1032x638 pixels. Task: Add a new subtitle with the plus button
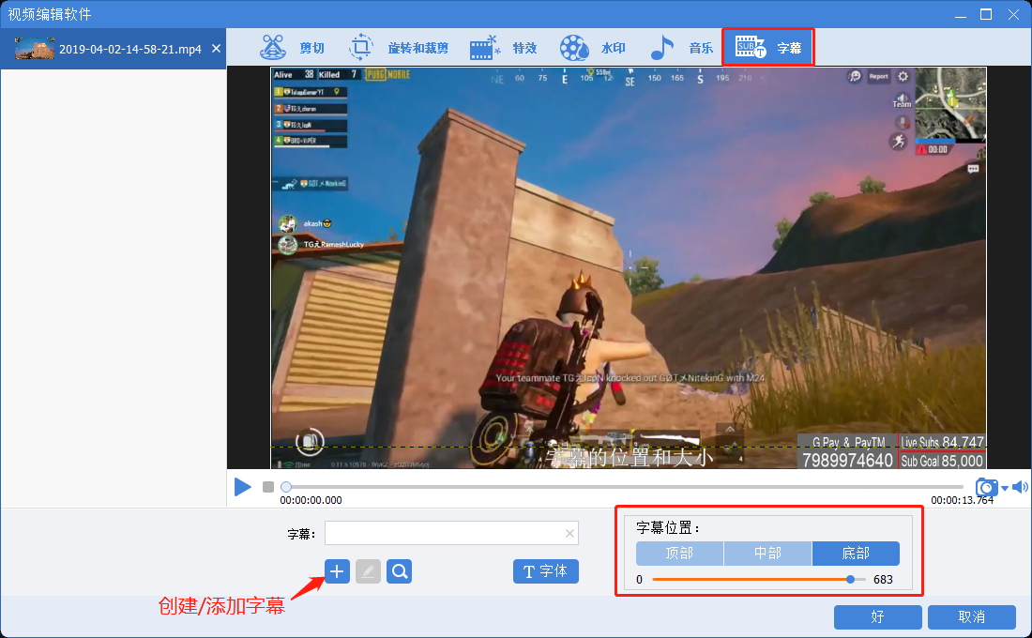click(337, 571)
